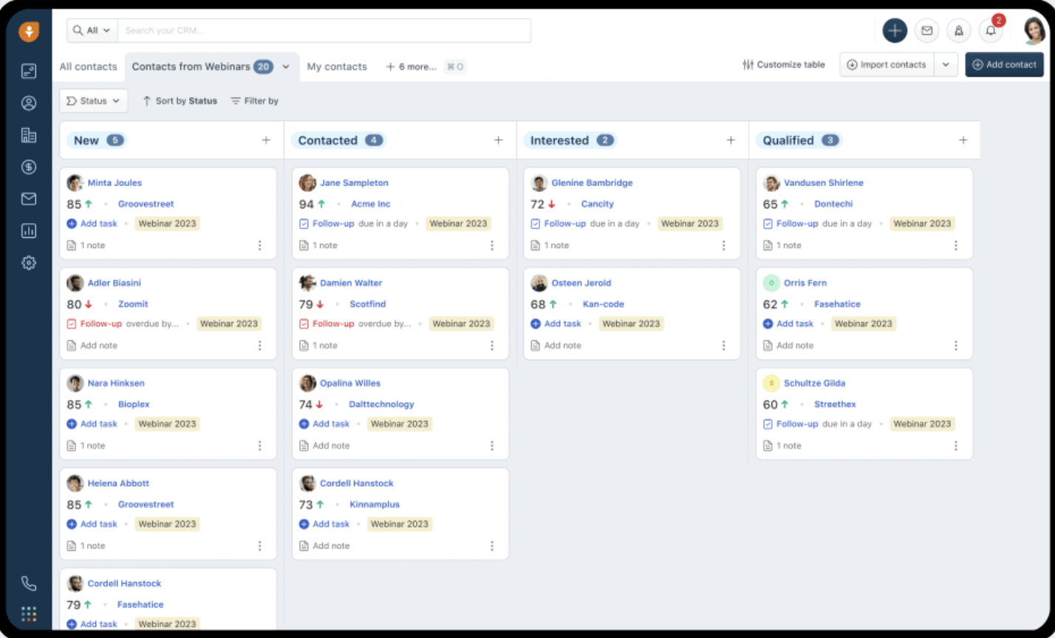Open the deals dollar icon in sidebar
The width and height of the screenshot is (1055, 638).
coord(29,167)
